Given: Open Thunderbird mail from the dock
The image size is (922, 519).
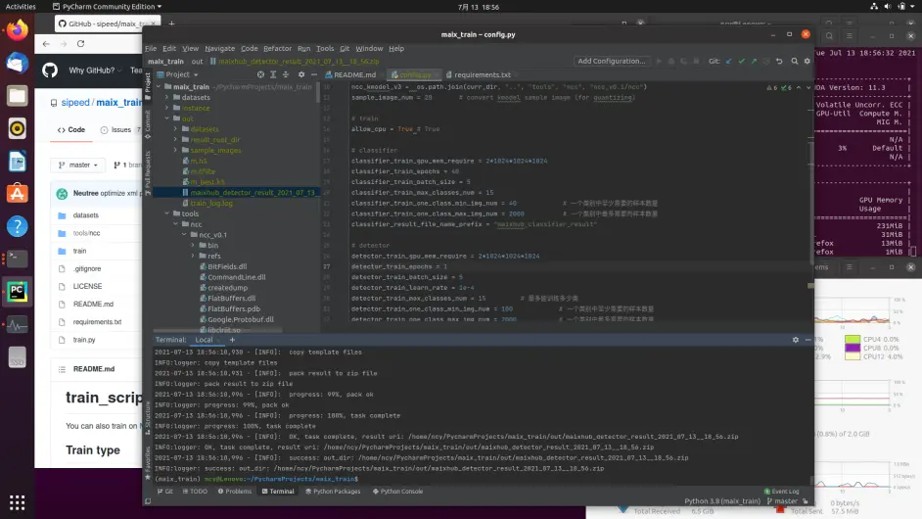Looking at the screenshot, I should 17,63.
